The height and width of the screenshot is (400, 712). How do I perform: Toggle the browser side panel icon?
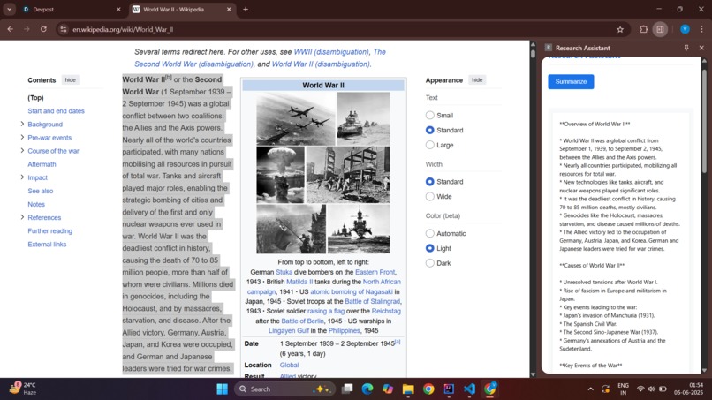click(660, 29)
